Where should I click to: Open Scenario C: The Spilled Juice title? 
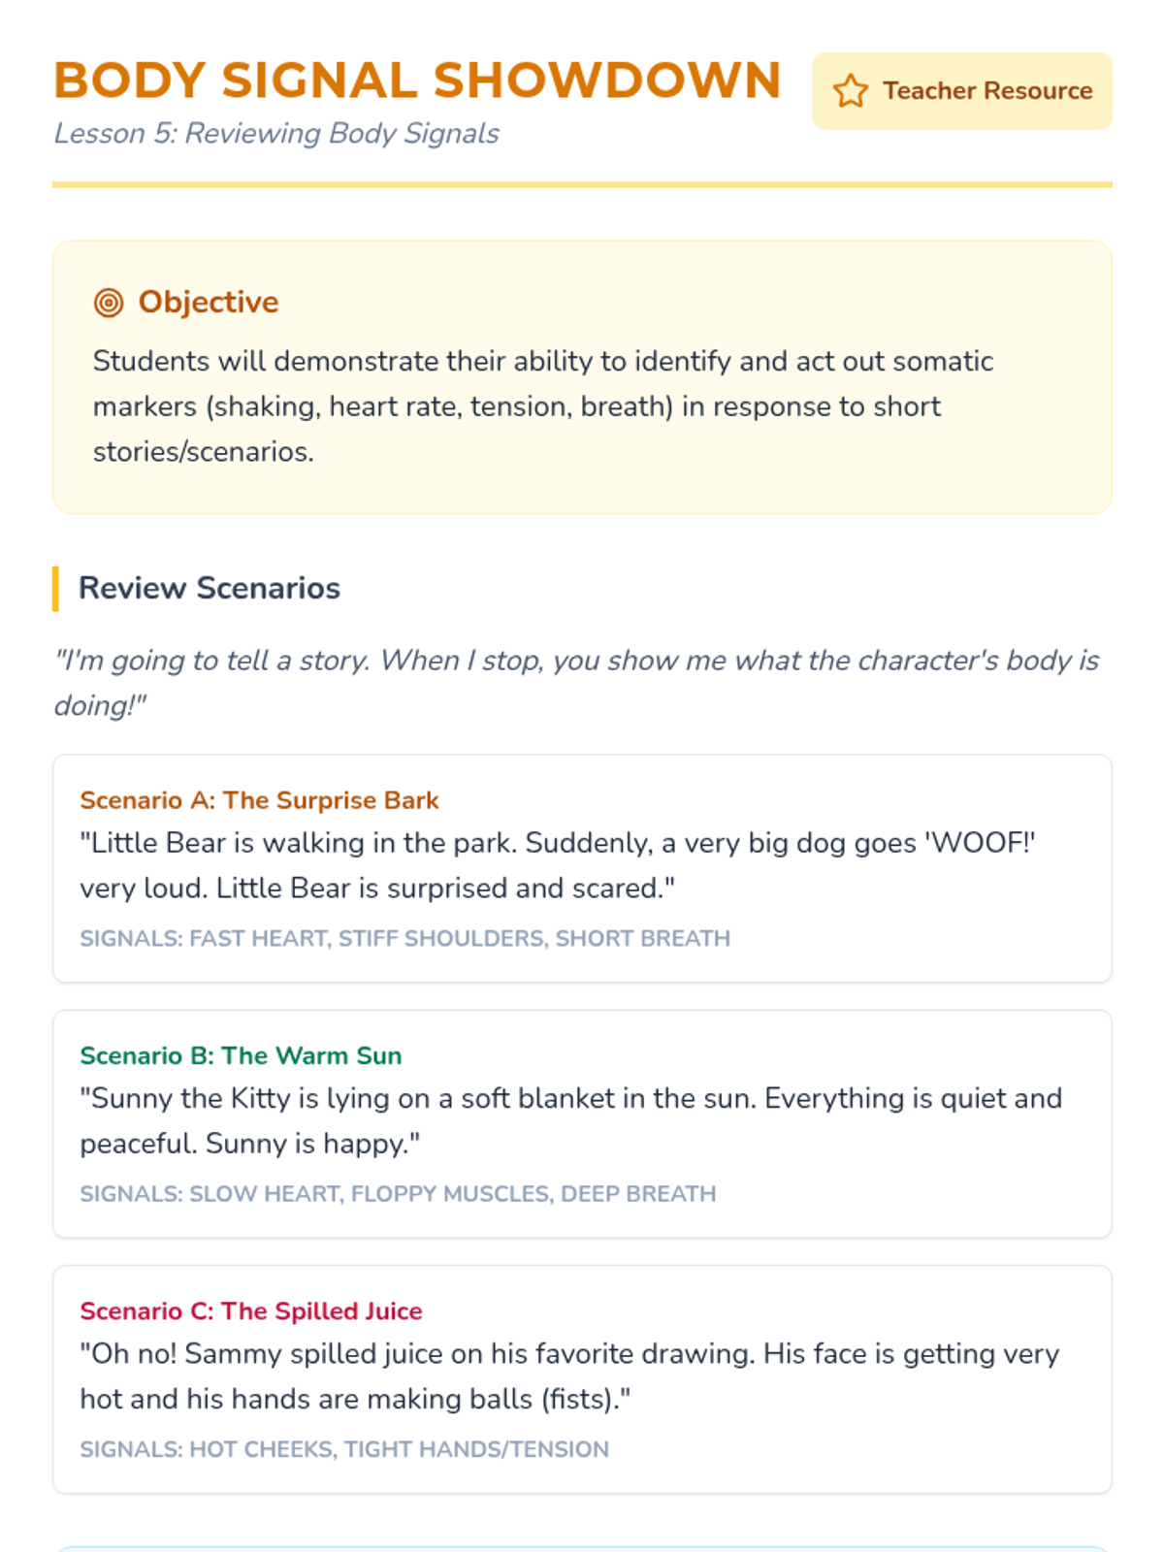pyautogui.click(x=251, y=1311)
